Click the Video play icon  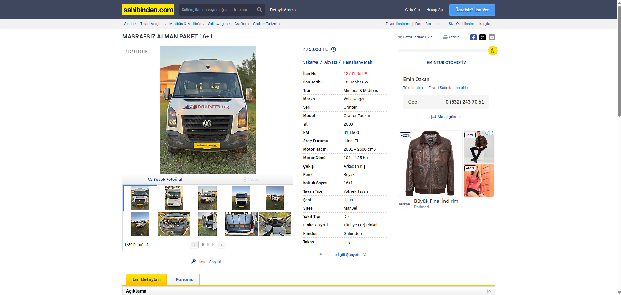[x=245, y=180]
